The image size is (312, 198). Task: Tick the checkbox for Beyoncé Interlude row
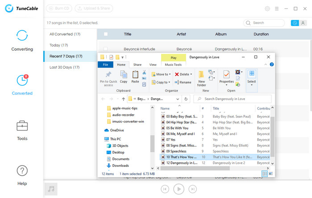(106, 49)
